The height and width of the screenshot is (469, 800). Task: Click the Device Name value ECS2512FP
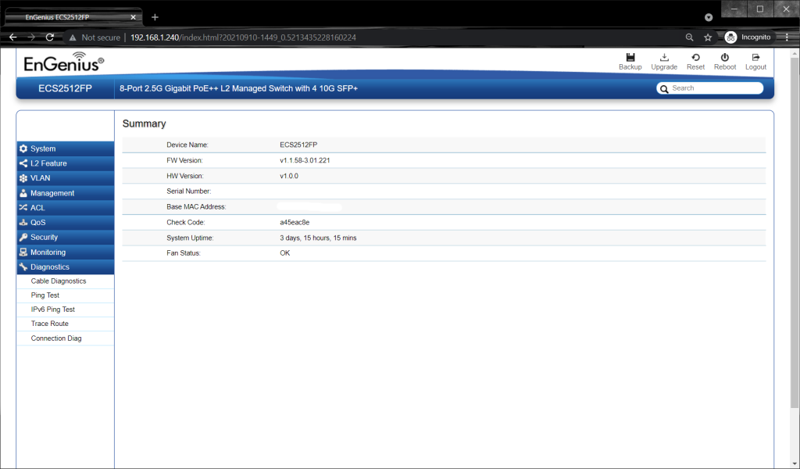(298, 145)
